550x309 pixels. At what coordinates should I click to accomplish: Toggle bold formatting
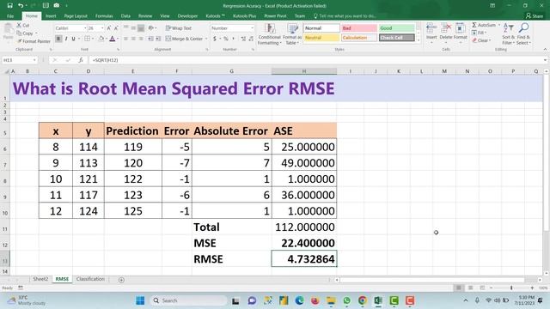(58, 39)
